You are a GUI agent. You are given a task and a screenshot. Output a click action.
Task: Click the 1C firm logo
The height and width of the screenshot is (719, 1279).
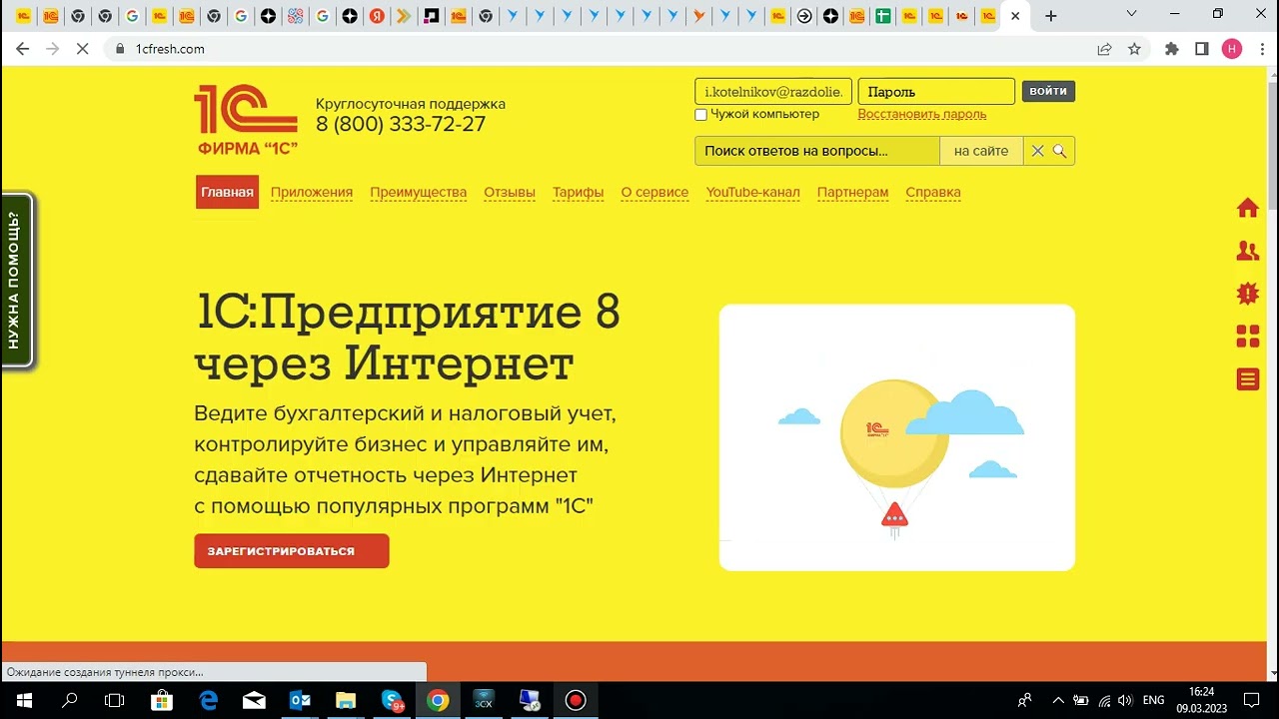click(246, 120)
